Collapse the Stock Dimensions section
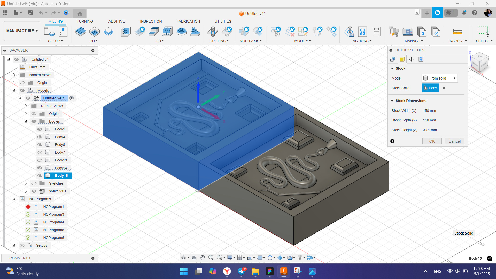496x279 pixels. point(392,101)
